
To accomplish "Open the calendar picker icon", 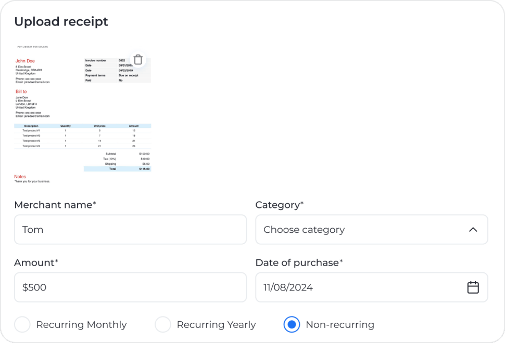I will point(473,287).
